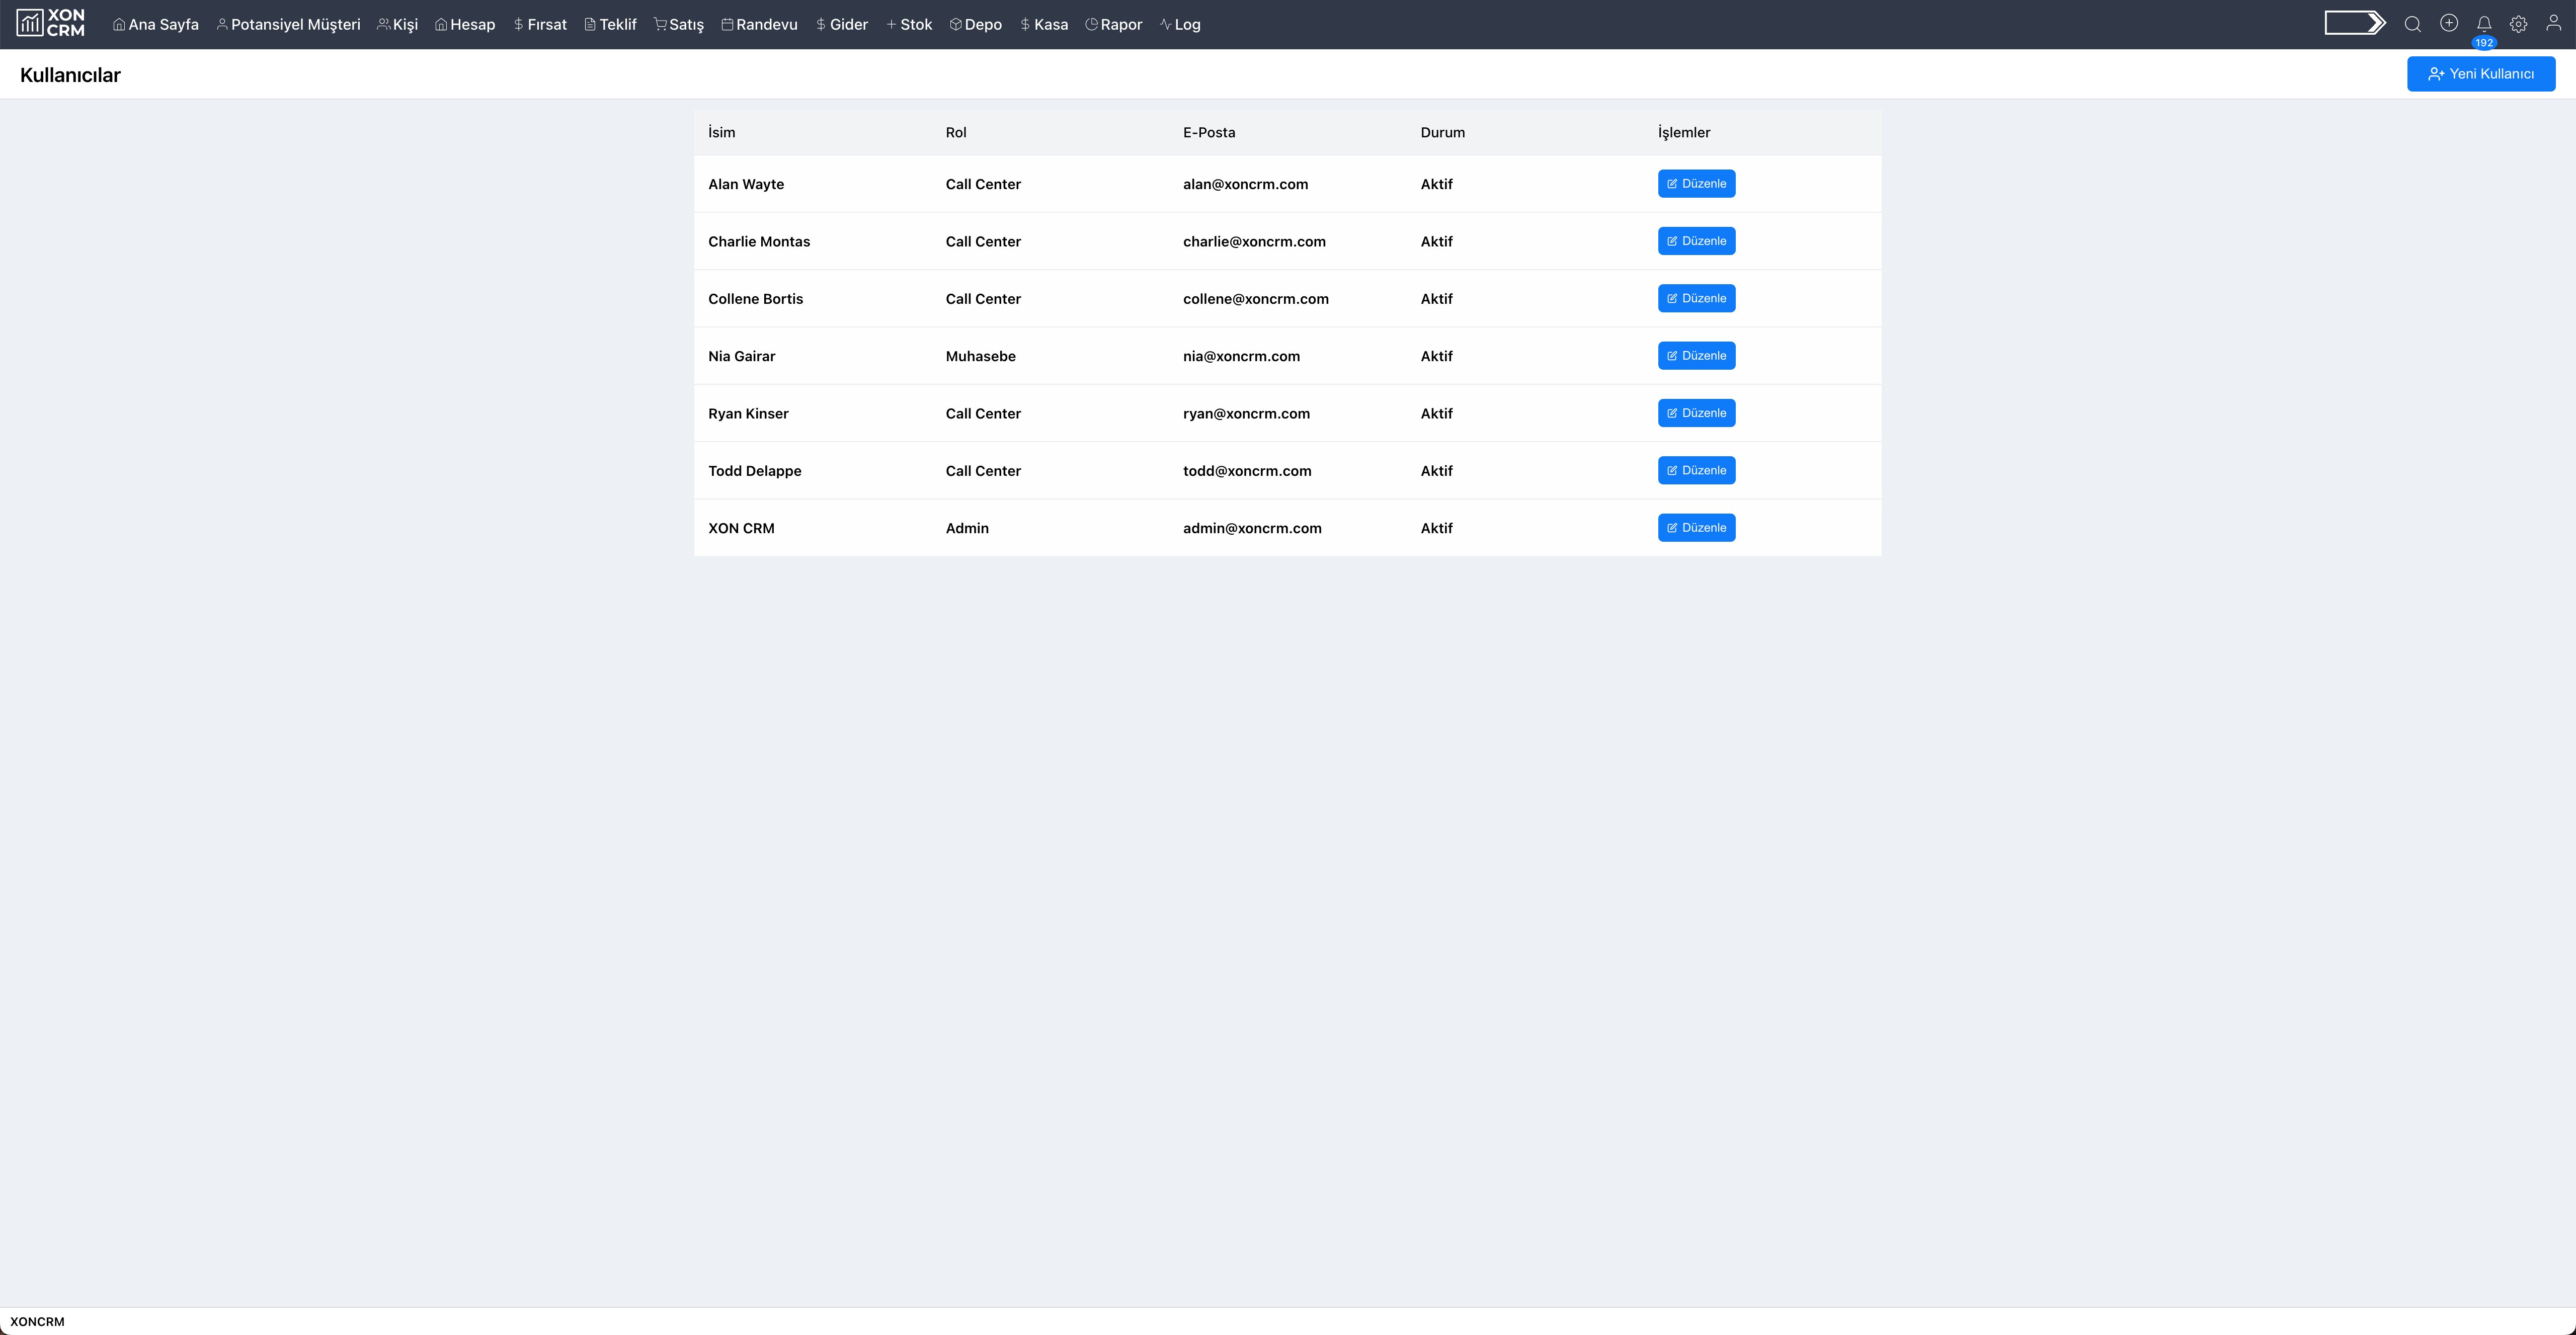Click Call Center role for Todd Delappe
This screenshot has width=2576, height=1335.
pos(983,471)
